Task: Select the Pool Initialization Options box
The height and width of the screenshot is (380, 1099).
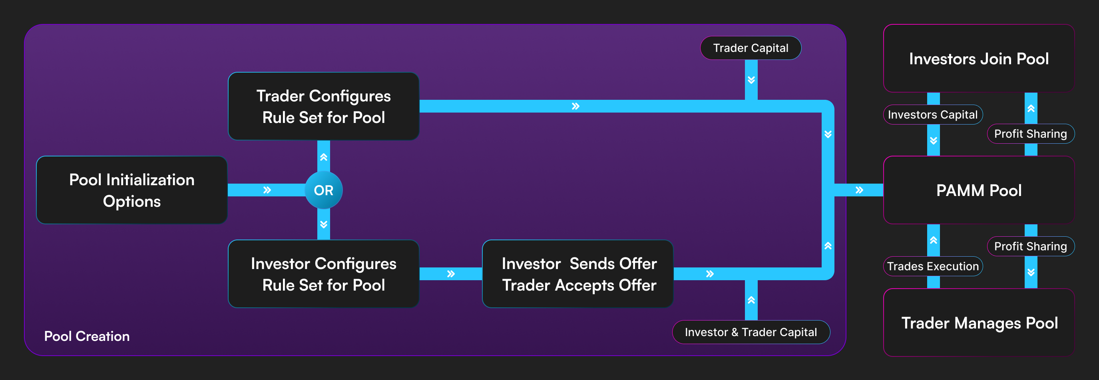Action: pyautogui.click(x=132, y=190)
